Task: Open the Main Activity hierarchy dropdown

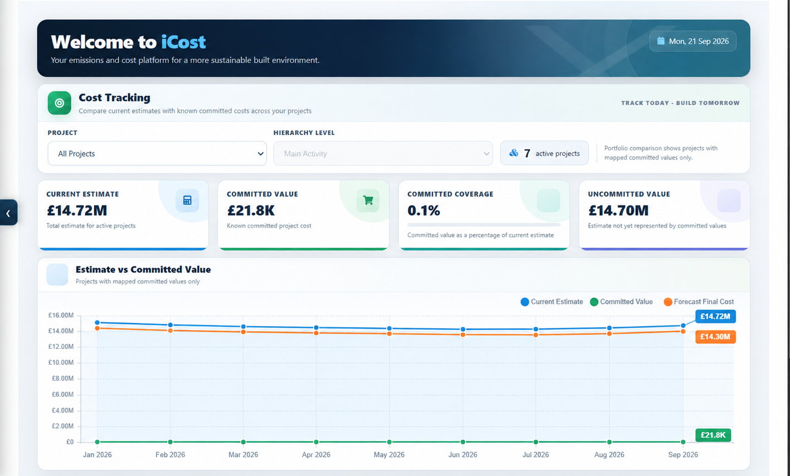Action: tap(383, 154)
